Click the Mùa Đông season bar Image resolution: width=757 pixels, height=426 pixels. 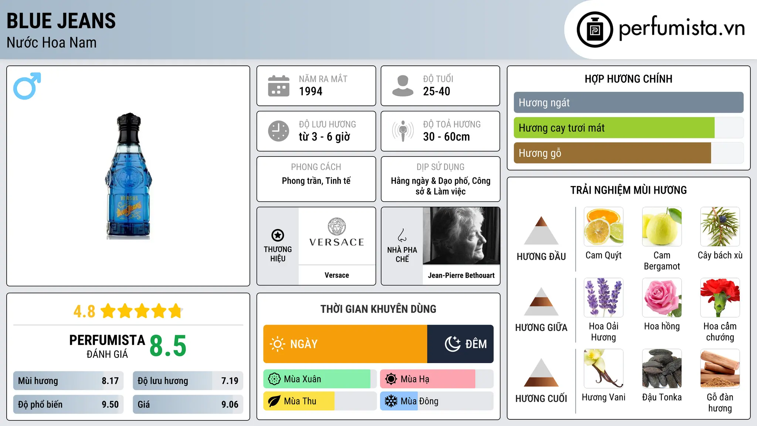(x=437, y=401)
